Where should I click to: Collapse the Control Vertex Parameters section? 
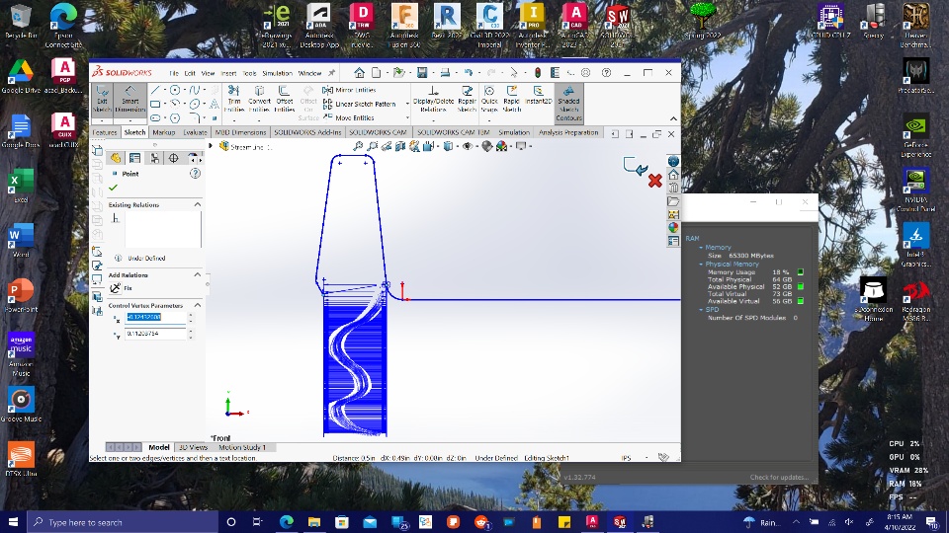click(197, 305)
